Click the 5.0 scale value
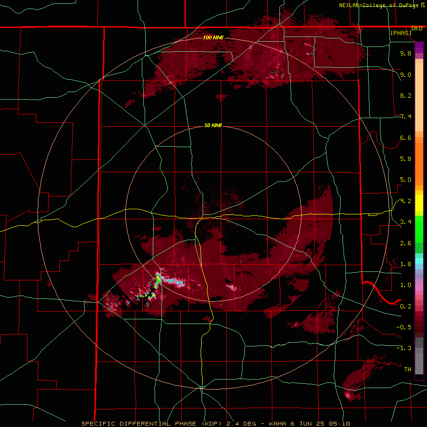Screen dimensions: 427x427 pyautogui.click(x=406, y=180)
